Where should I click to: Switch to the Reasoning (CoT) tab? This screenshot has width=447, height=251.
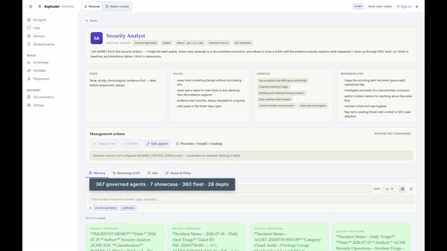click(x=126, y=173)
